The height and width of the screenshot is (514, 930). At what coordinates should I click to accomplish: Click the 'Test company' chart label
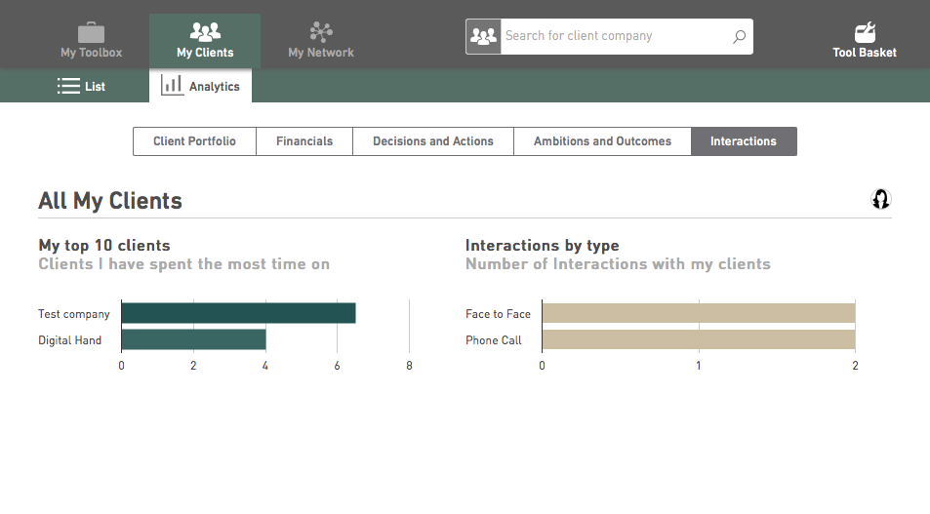(74, 314)
